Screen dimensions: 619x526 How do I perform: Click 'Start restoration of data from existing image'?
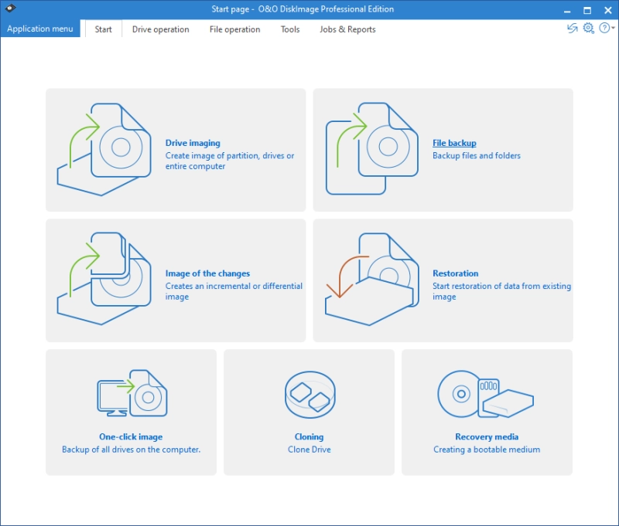(x=501, y=291)
